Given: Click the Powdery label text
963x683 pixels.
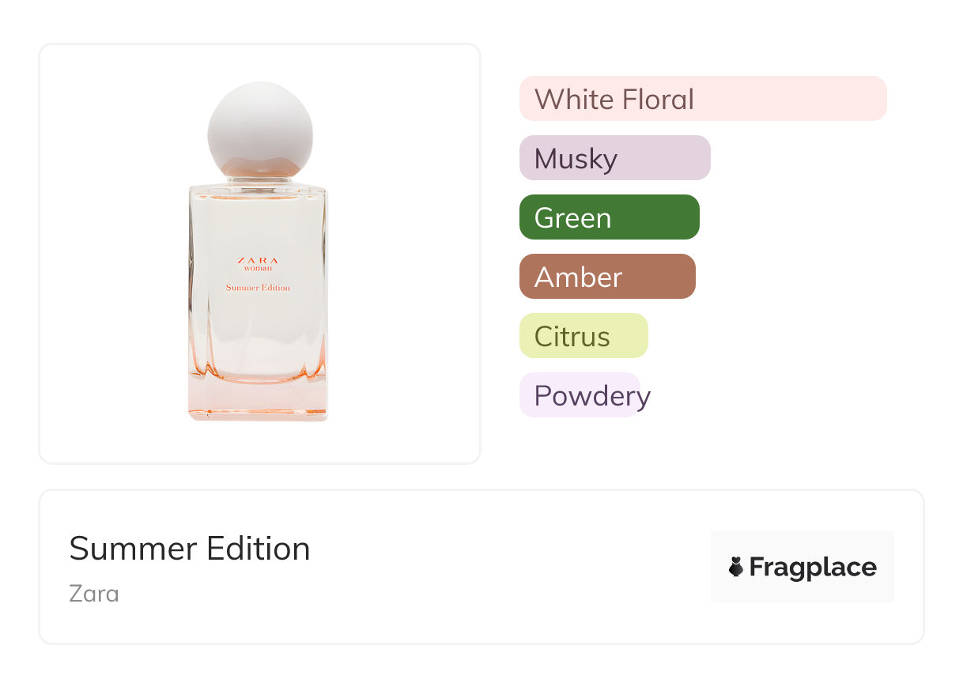Looking at the screenshot, I should pos(592,395).
